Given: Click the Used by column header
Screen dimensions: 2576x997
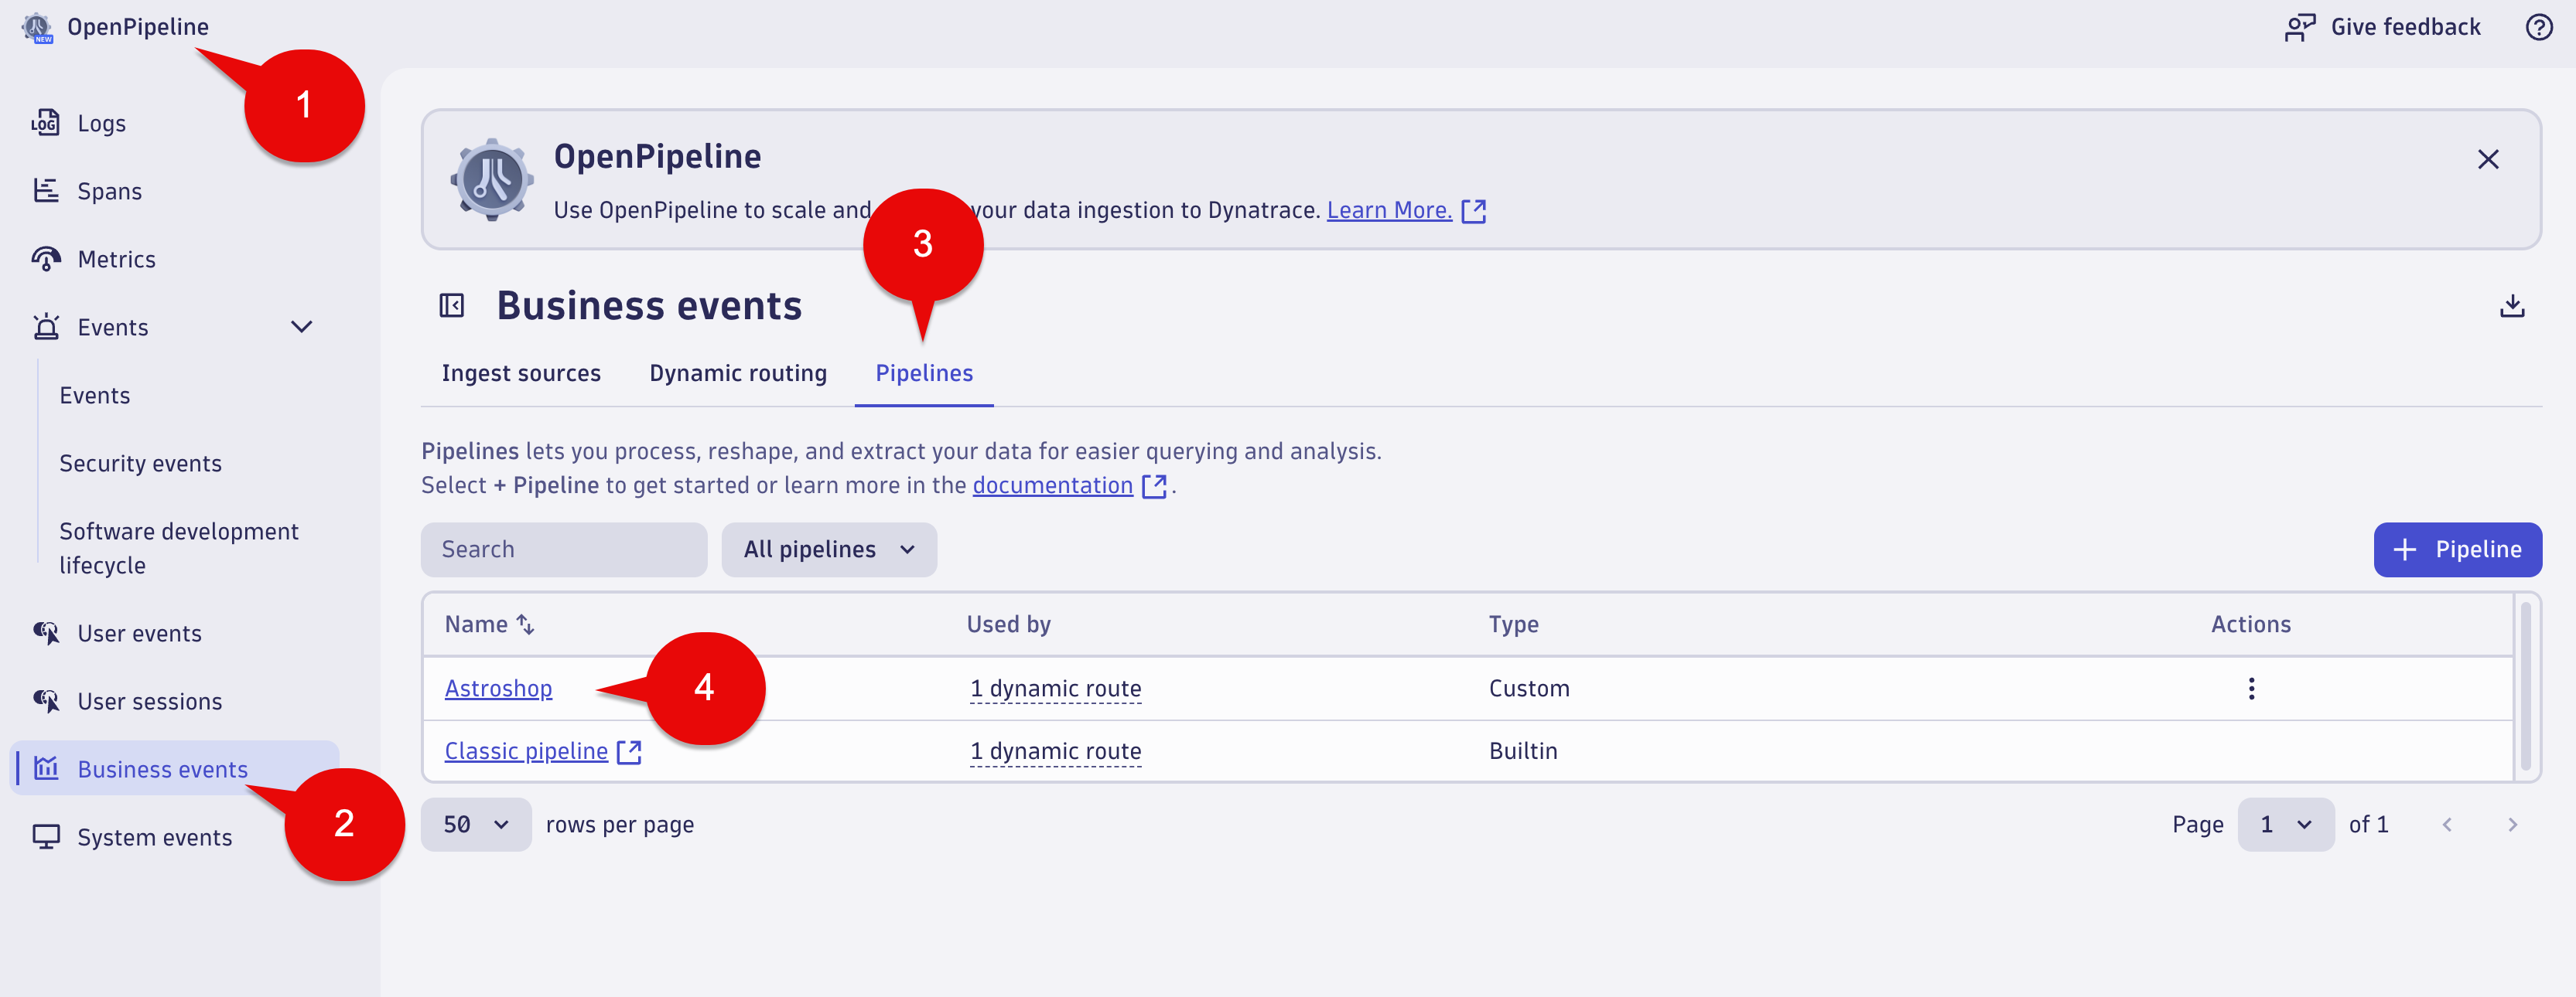Looking at the screenshot, I should click(1008, 624).
